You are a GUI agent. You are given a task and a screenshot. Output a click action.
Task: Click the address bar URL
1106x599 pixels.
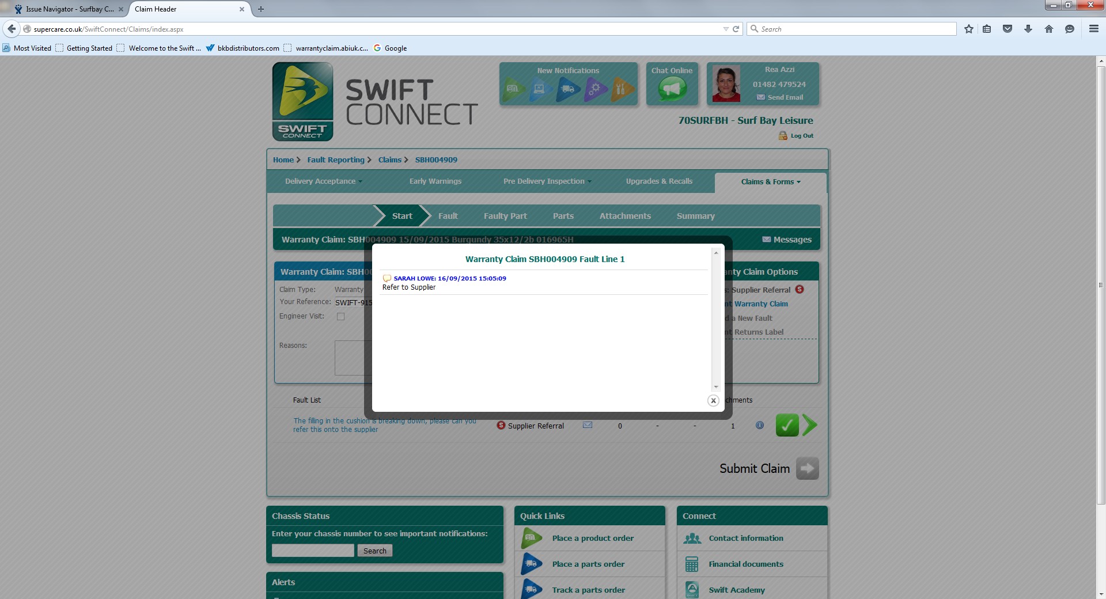point(109,29)
